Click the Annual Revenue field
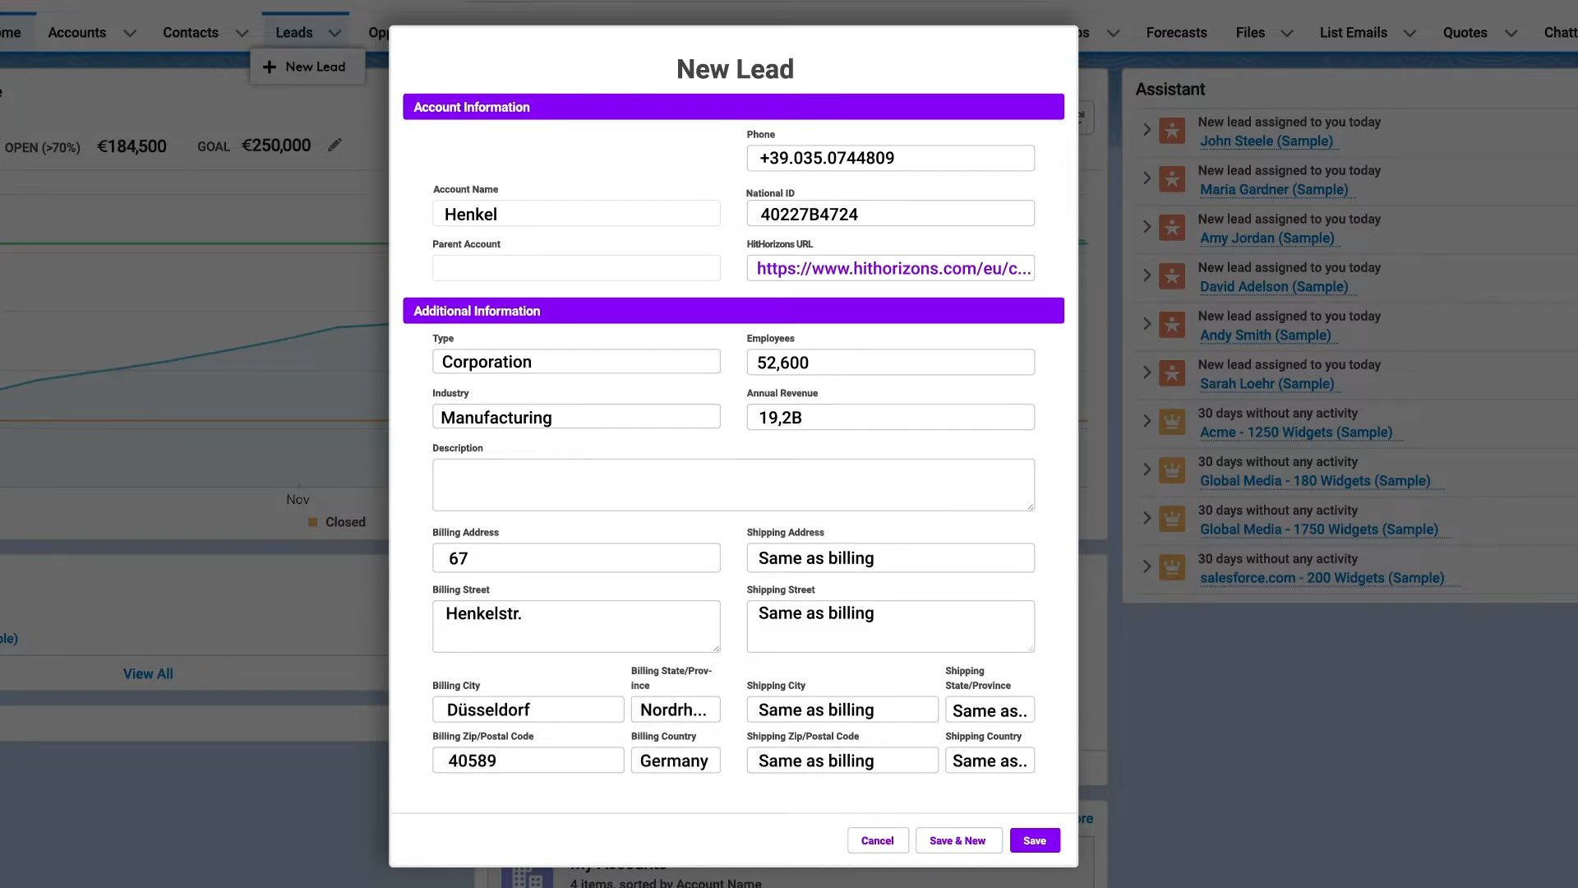 pos(890,417)
